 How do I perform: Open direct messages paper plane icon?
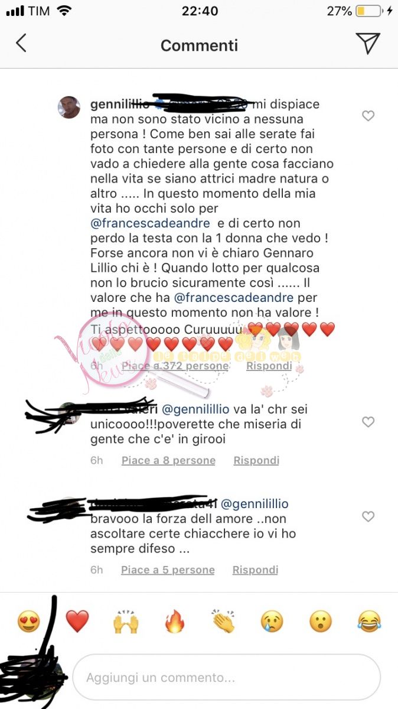367,44
